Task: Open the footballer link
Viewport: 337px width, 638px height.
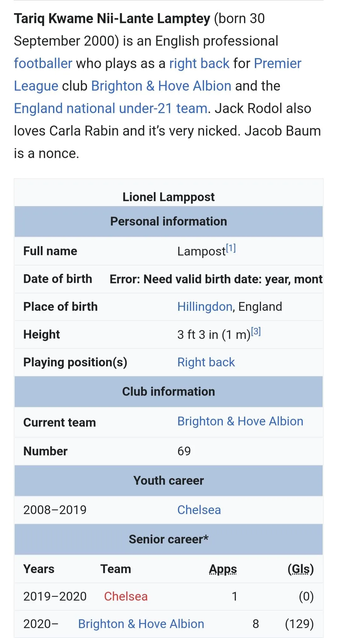Action: [x=43, y=63]
